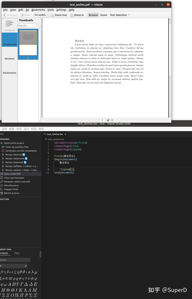Open Settings menu in Okular
Viewport: 192px width, 299px height.
tap(61, 10)
